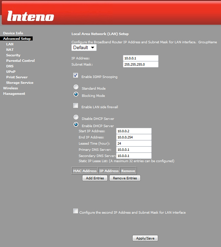Image resolution: width=221 pixels, height=247 pixels.
Task: Open Print Server settings
Action: tap(17, 77)
